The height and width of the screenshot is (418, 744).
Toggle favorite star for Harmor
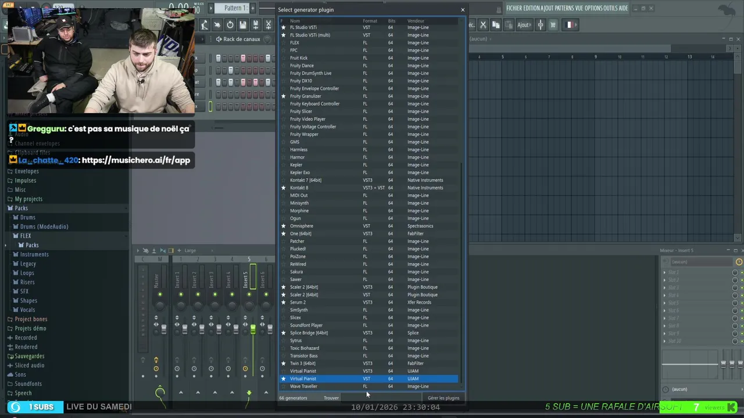(x=284, y=157)
